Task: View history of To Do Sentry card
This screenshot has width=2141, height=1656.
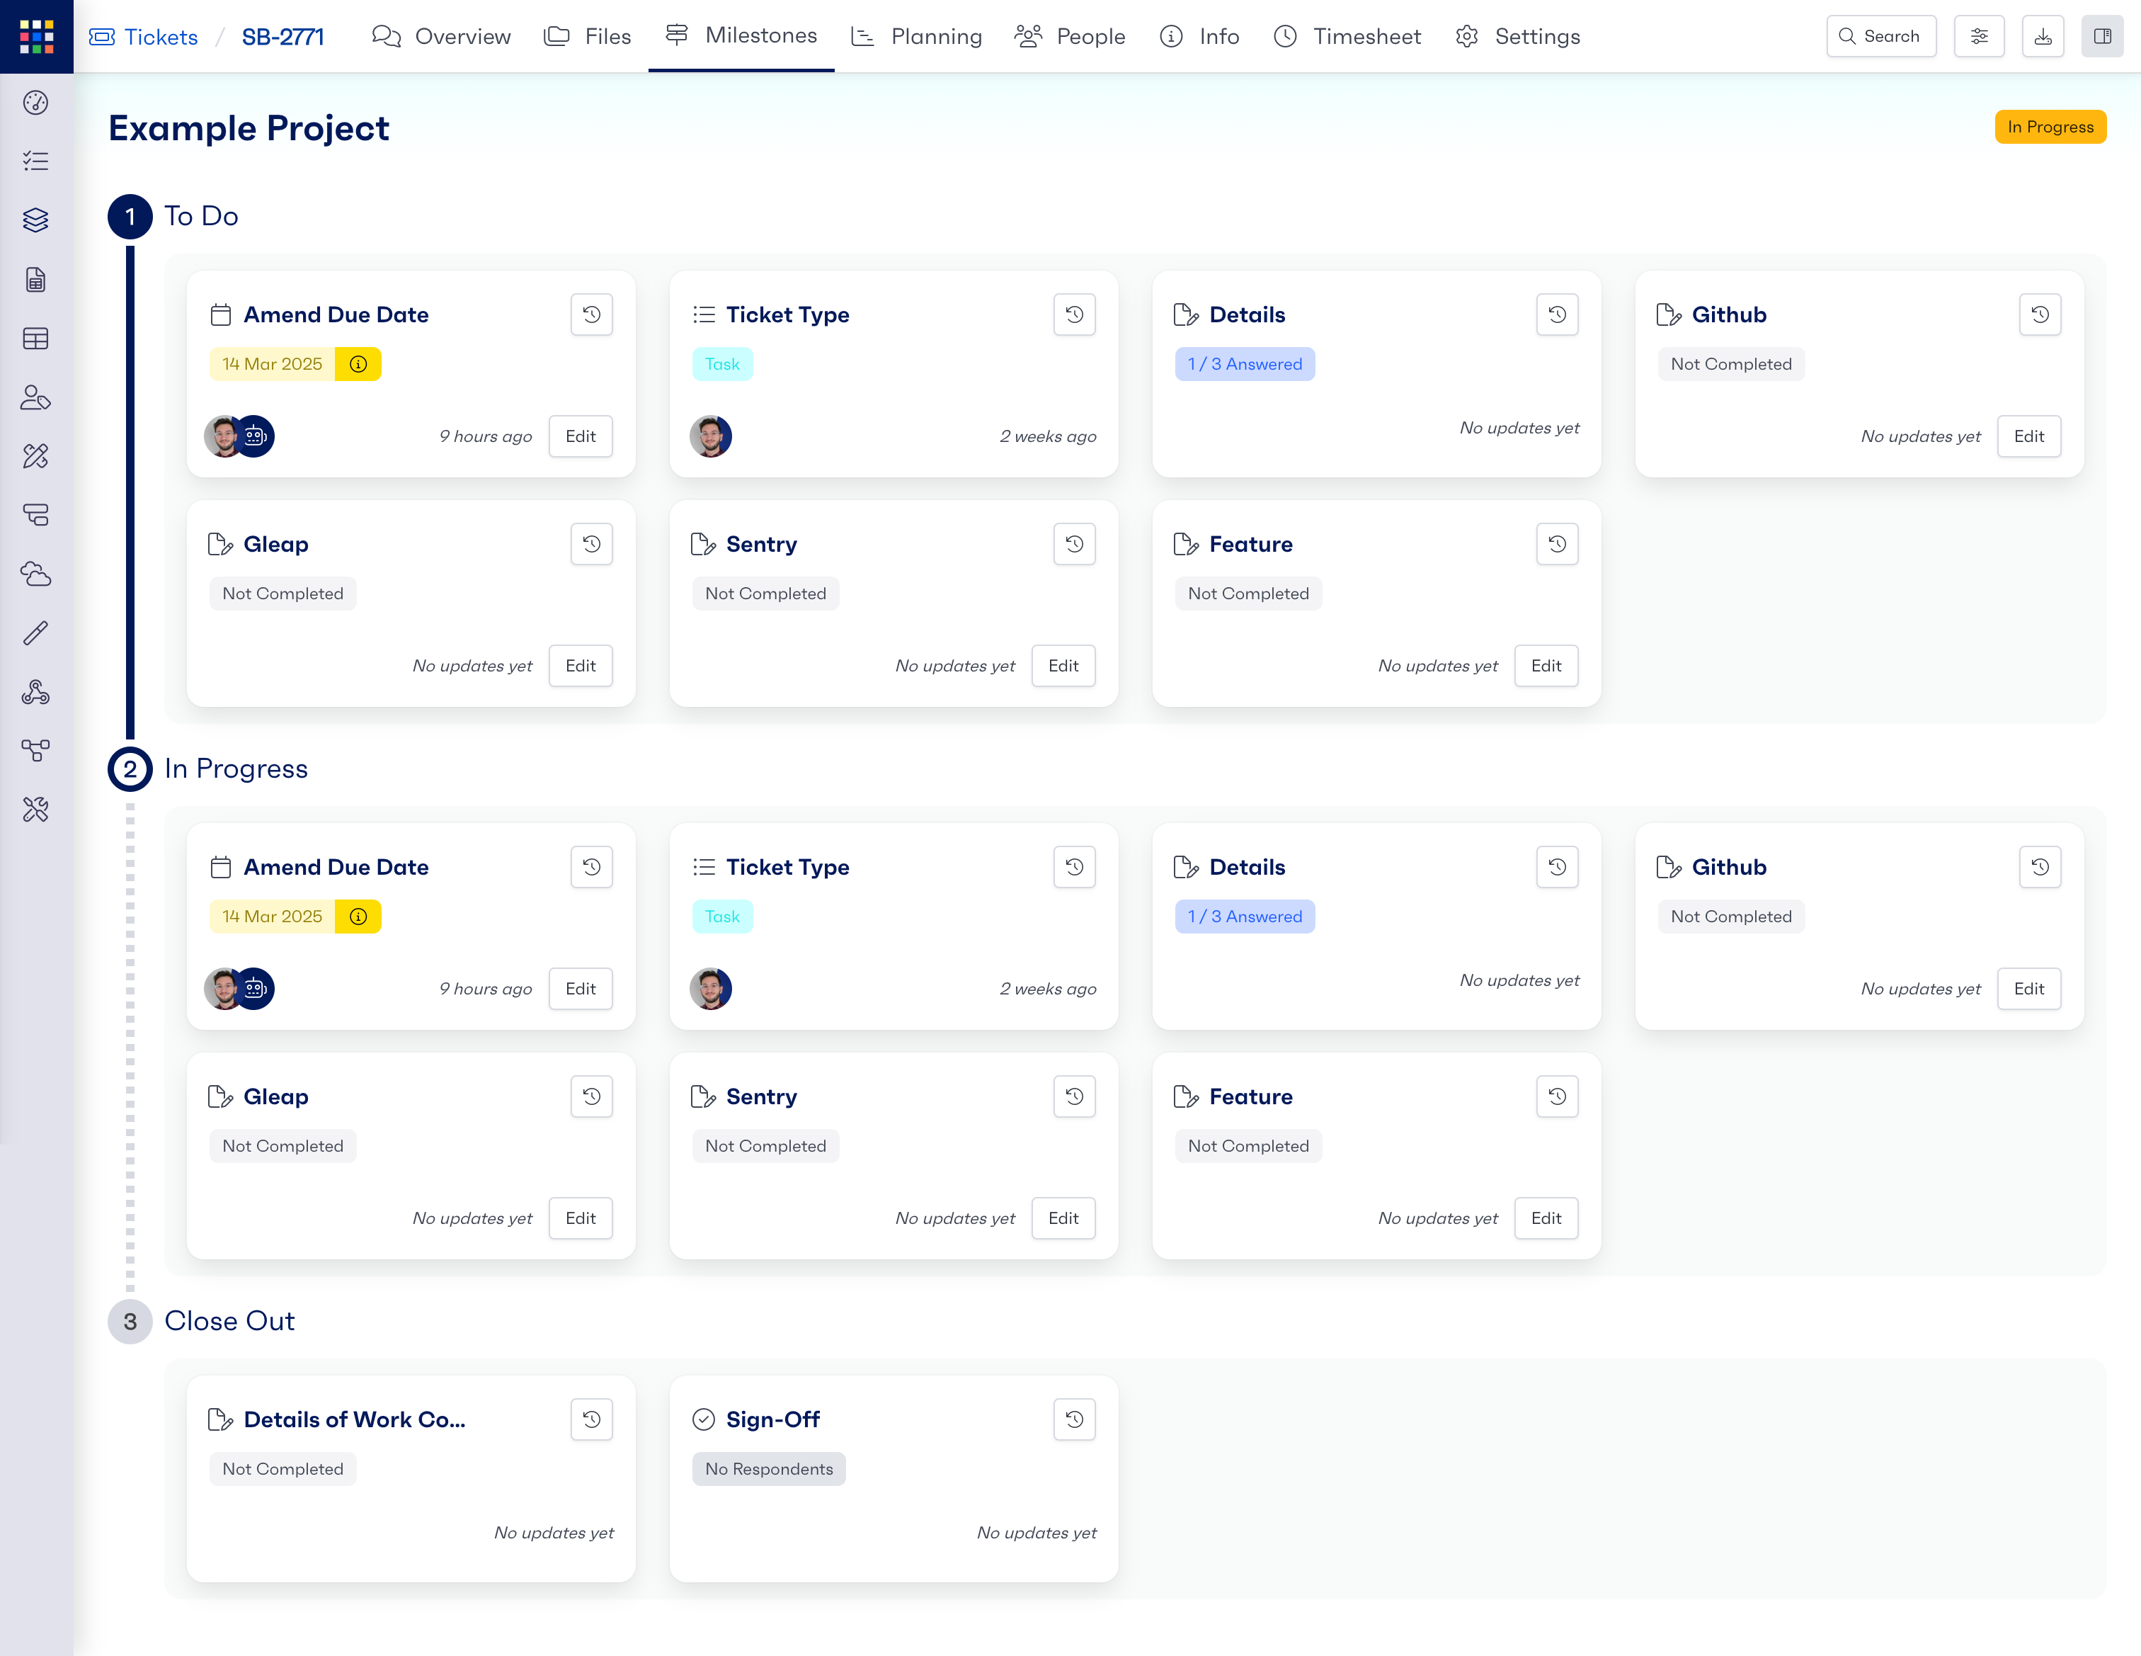Action: (1075, 544)
